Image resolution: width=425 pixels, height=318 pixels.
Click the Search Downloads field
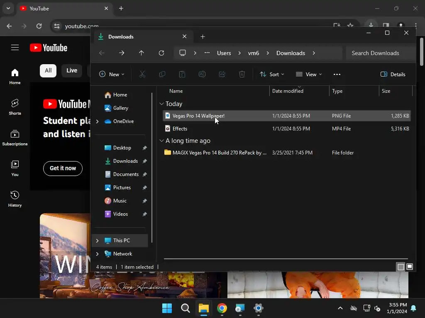click(381, 53)
